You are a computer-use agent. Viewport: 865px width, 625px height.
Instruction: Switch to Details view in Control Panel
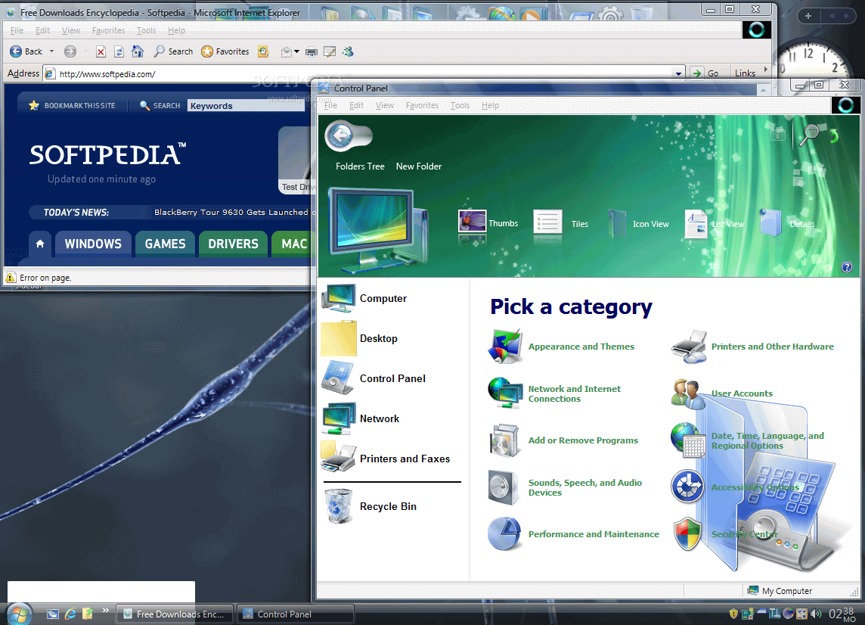(x=786, y=224)
